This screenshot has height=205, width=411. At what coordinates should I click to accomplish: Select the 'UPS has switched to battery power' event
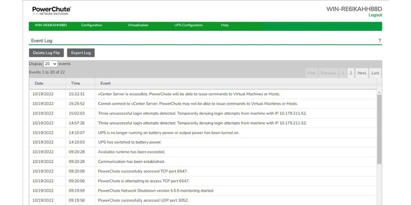pos(130,142)
